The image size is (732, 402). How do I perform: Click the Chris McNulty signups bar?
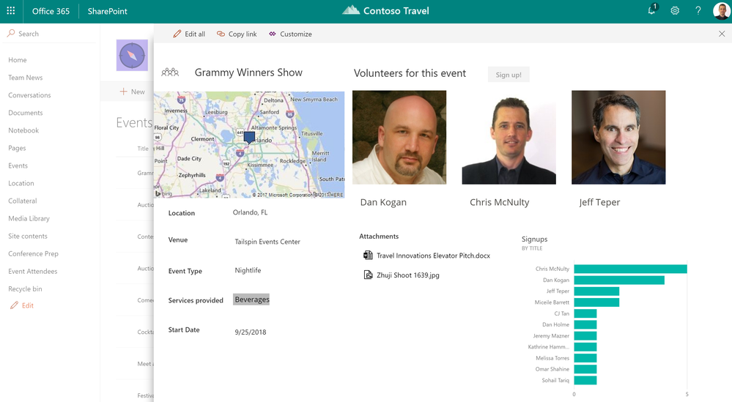tap(630, 269)
